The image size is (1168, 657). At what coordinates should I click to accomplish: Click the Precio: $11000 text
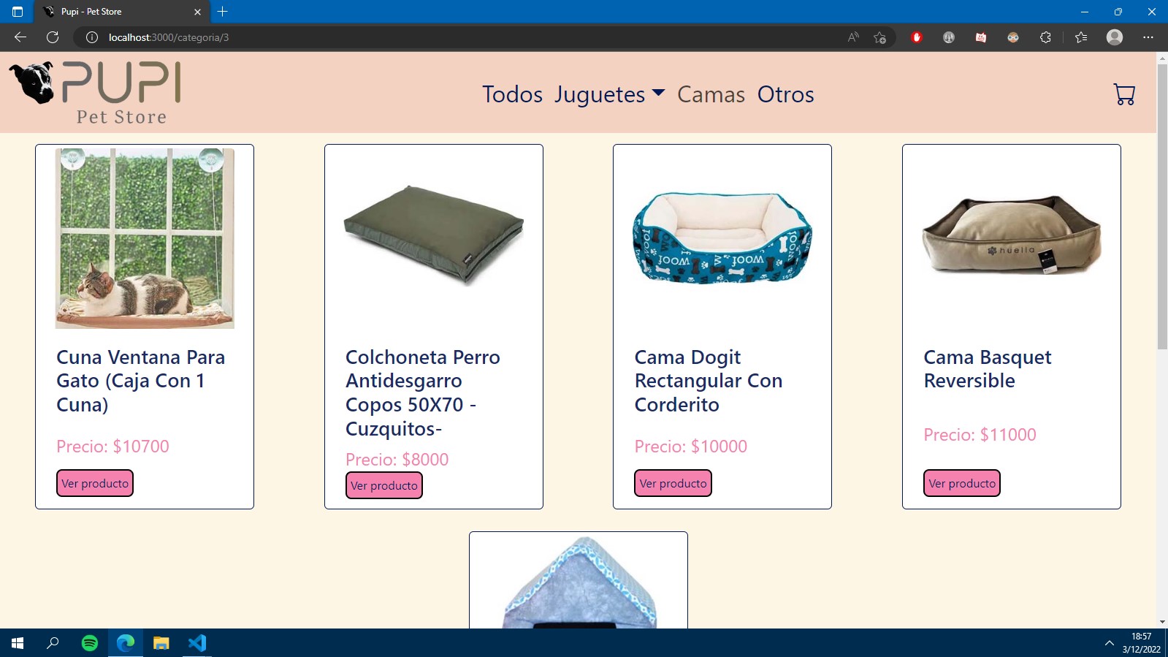coord(980,435)
